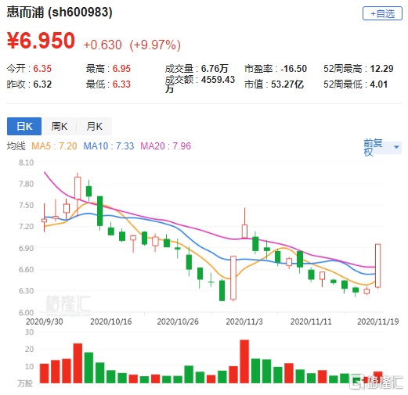Image resolution: width=408 pixels, height=395 pixels.
Task: Click the 惠而浦 (sh600983) stock title
Action: (60, 13)
